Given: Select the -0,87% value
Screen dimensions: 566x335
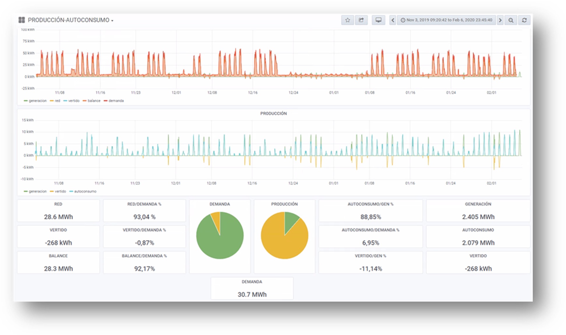Looking at the screenshot, I should click(144, 243).
